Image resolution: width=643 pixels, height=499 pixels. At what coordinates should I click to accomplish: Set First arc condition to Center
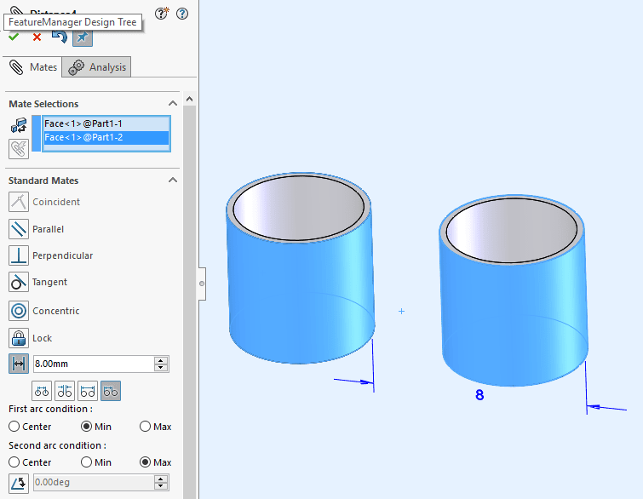14,427
